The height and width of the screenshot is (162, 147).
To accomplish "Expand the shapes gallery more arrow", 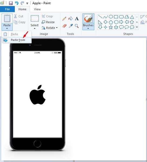I will point(137,27).
